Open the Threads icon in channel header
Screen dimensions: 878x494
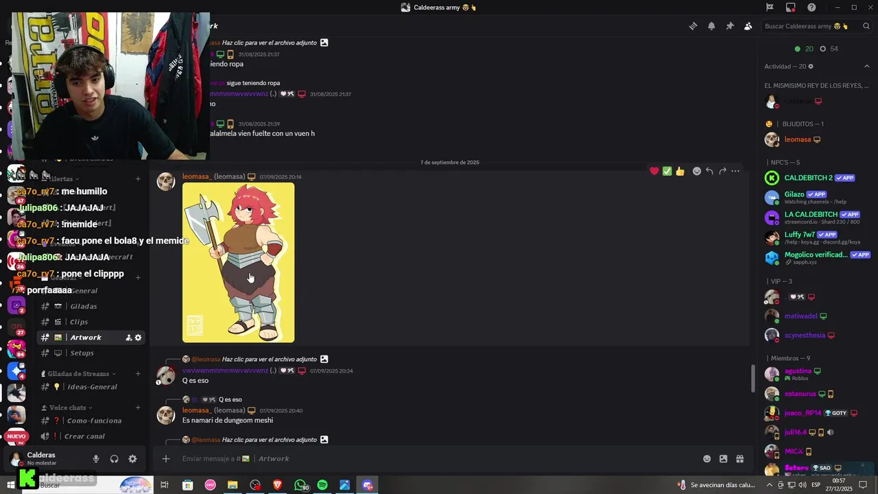[693, 26]
